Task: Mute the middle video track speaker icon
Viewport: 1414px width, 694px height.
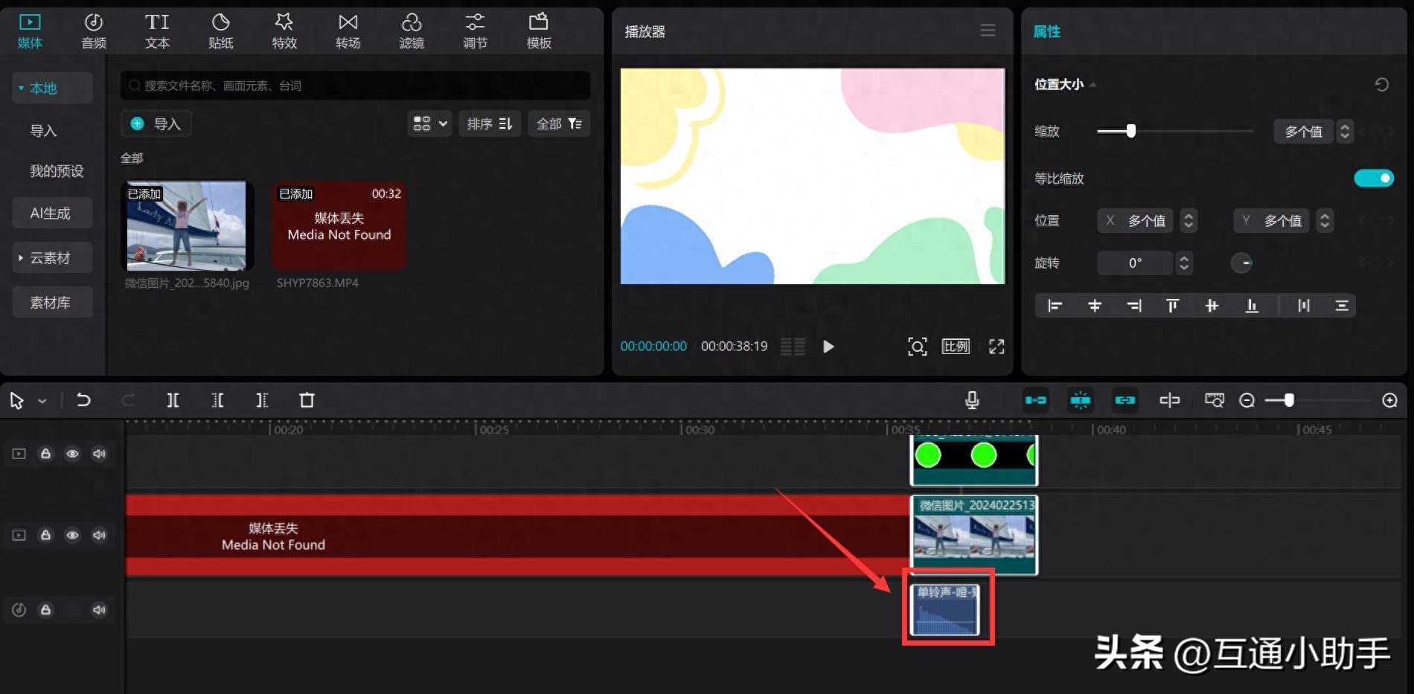Action: 99,536
